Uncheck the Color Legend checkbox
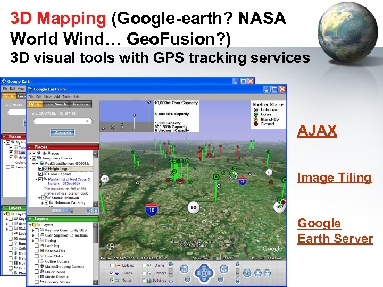 click(40, 174)
